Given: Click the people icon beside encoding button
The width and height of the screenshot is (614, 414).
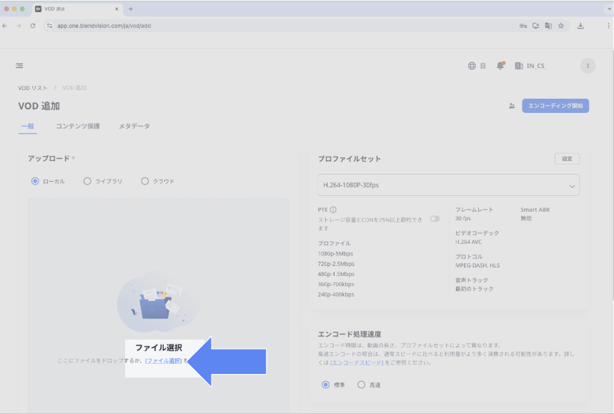Looking at the screenshot, I should (512, 106).
